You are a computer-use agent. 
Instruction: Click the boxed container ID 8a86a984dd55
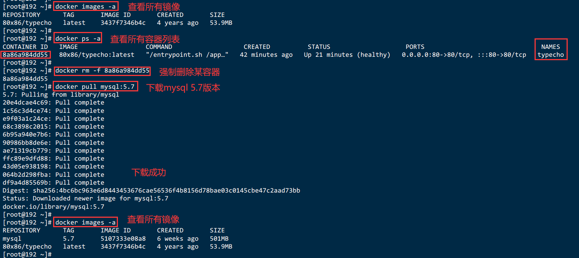25,55
